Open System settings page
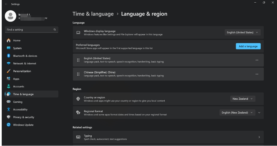The height and width of the screenshot is (146, 277). [x=32, y=48]
